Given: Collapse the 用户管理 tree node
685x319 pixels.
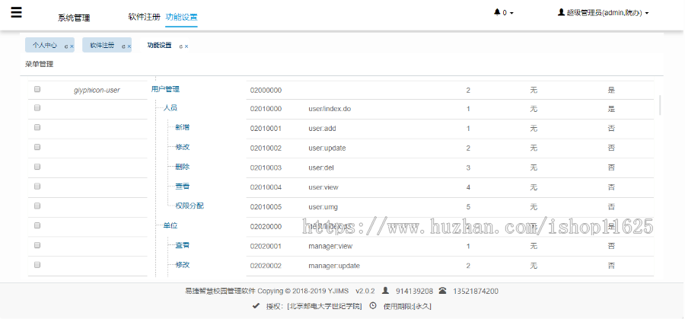Looking at the screenshot, I should (x=165, y=89).
